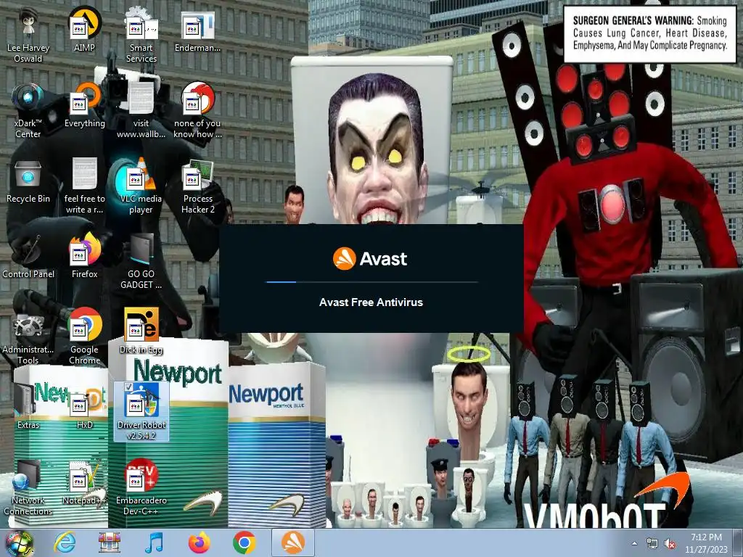Viewport: 743px width, 557px height.
Task: Select the 'feel free to write a r...' file
Action: [84, 186]
